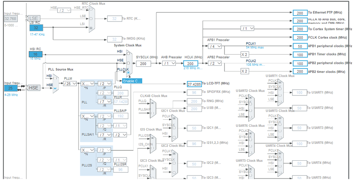
Task: Click the APB1 timer X 2 multiplier box
Action: point(244,55)
